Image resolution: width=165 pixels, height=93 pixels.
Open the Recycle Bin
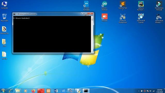point(4,18)
